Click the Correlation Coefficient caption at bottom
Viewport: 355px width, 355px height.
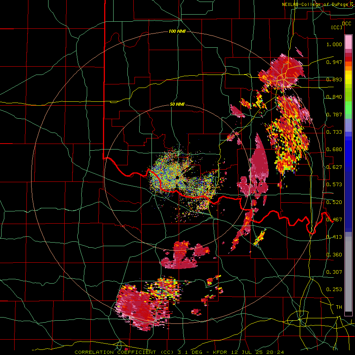[x=179, y=352]
